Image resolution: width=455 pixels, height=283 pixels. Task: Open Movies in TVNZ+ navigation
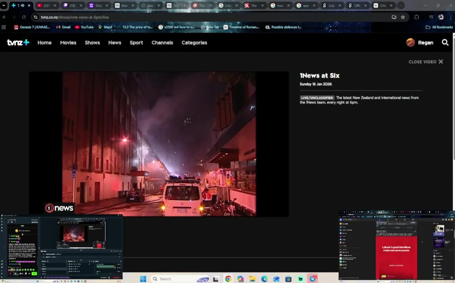pos(68,42)
